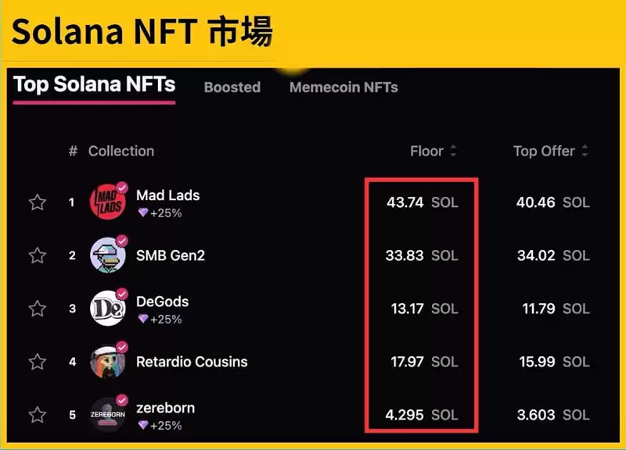Star the SMB Gen2 collection
This screenshot has width=626, height=450.
[x=37, y=255]
